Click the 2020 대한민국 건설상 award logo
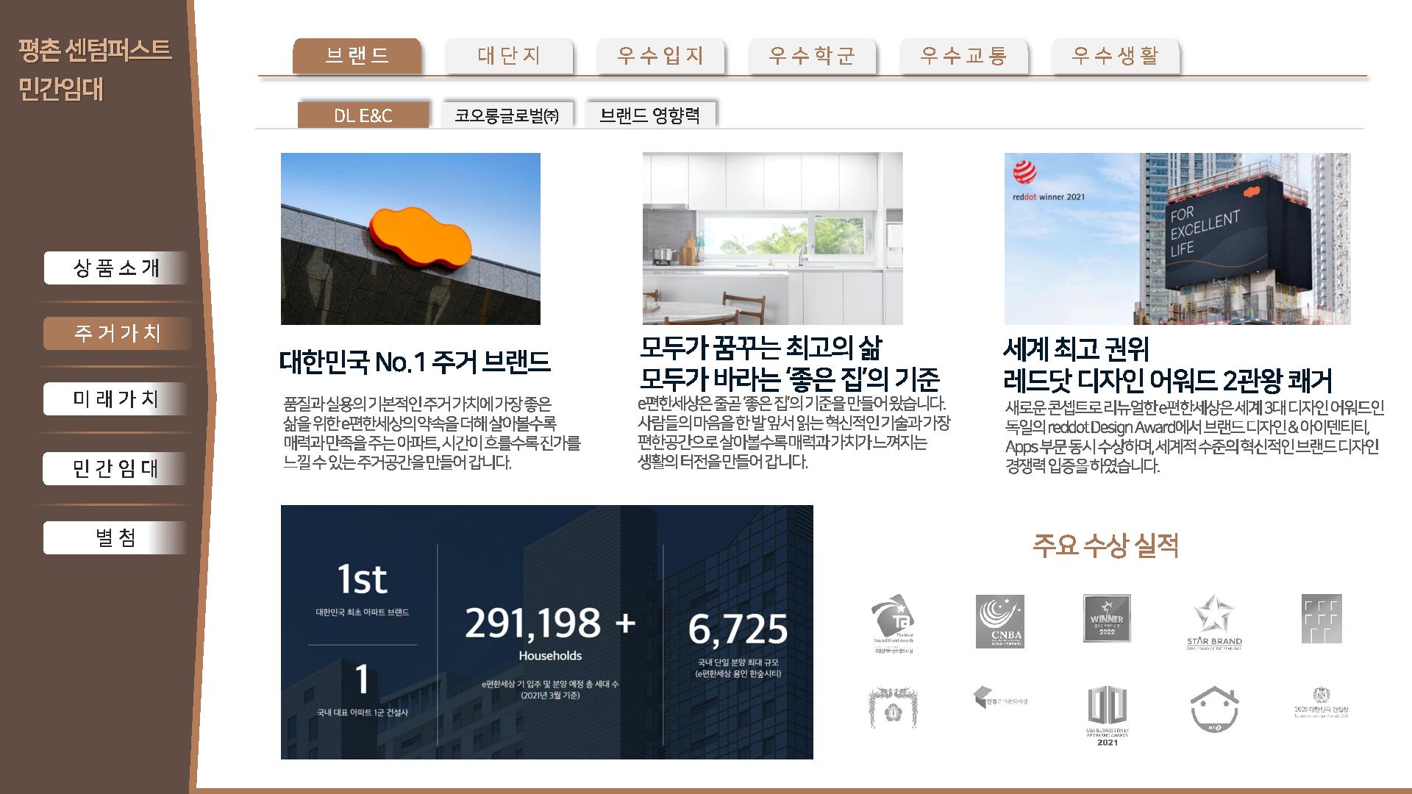Image resolution: width=1412 pixels, height=794 pixels. (x=1322, y=703)
